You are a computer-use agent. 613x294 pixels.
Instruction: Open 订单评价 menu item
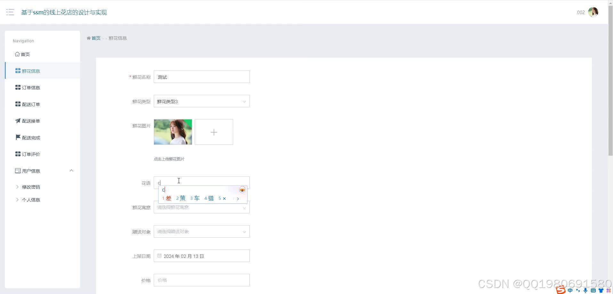click(x=43, y=154)
